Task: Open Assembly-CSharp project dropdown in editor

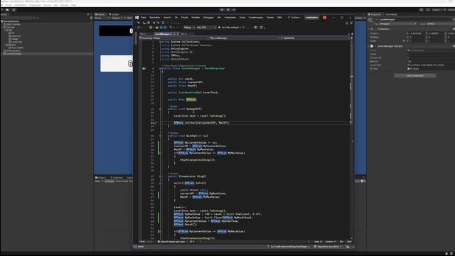Action: tap(173, 38)
